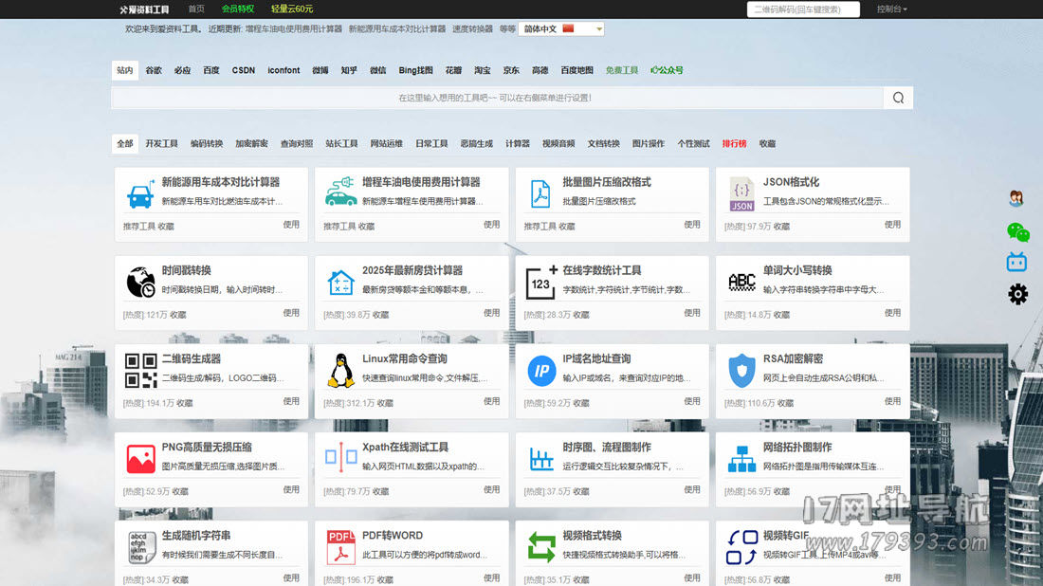Switch search engine to 百度
This screenshot has height=586, width=1043.
[x=211, y=70]
